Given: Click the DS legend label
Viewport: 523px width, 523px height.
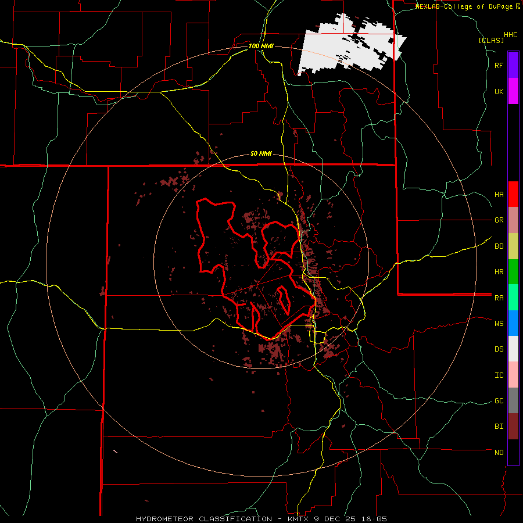Looking at the screenshot, I should point(499,349).
